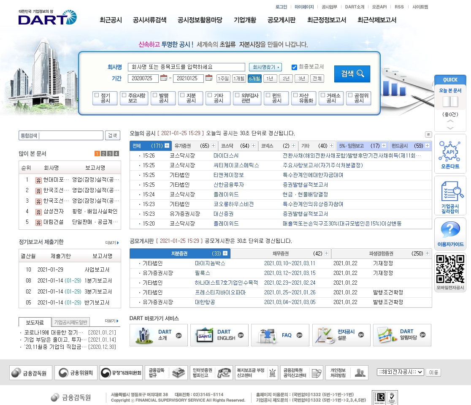Expand the 기타 (40) plus icon

pyautogui.click(x=331, y=146)
